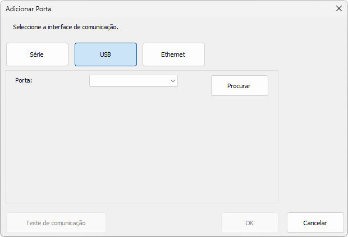Viewport: 348px width, 237px height.
Task: Select the network Ethernet connection type
Action: coord(173,54)
